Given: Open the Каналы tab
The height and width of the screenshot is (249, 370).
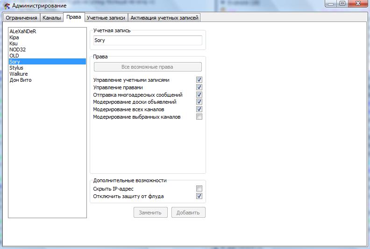Looking at the screenshot, I should pyautogui.click(x=51, y=18).
